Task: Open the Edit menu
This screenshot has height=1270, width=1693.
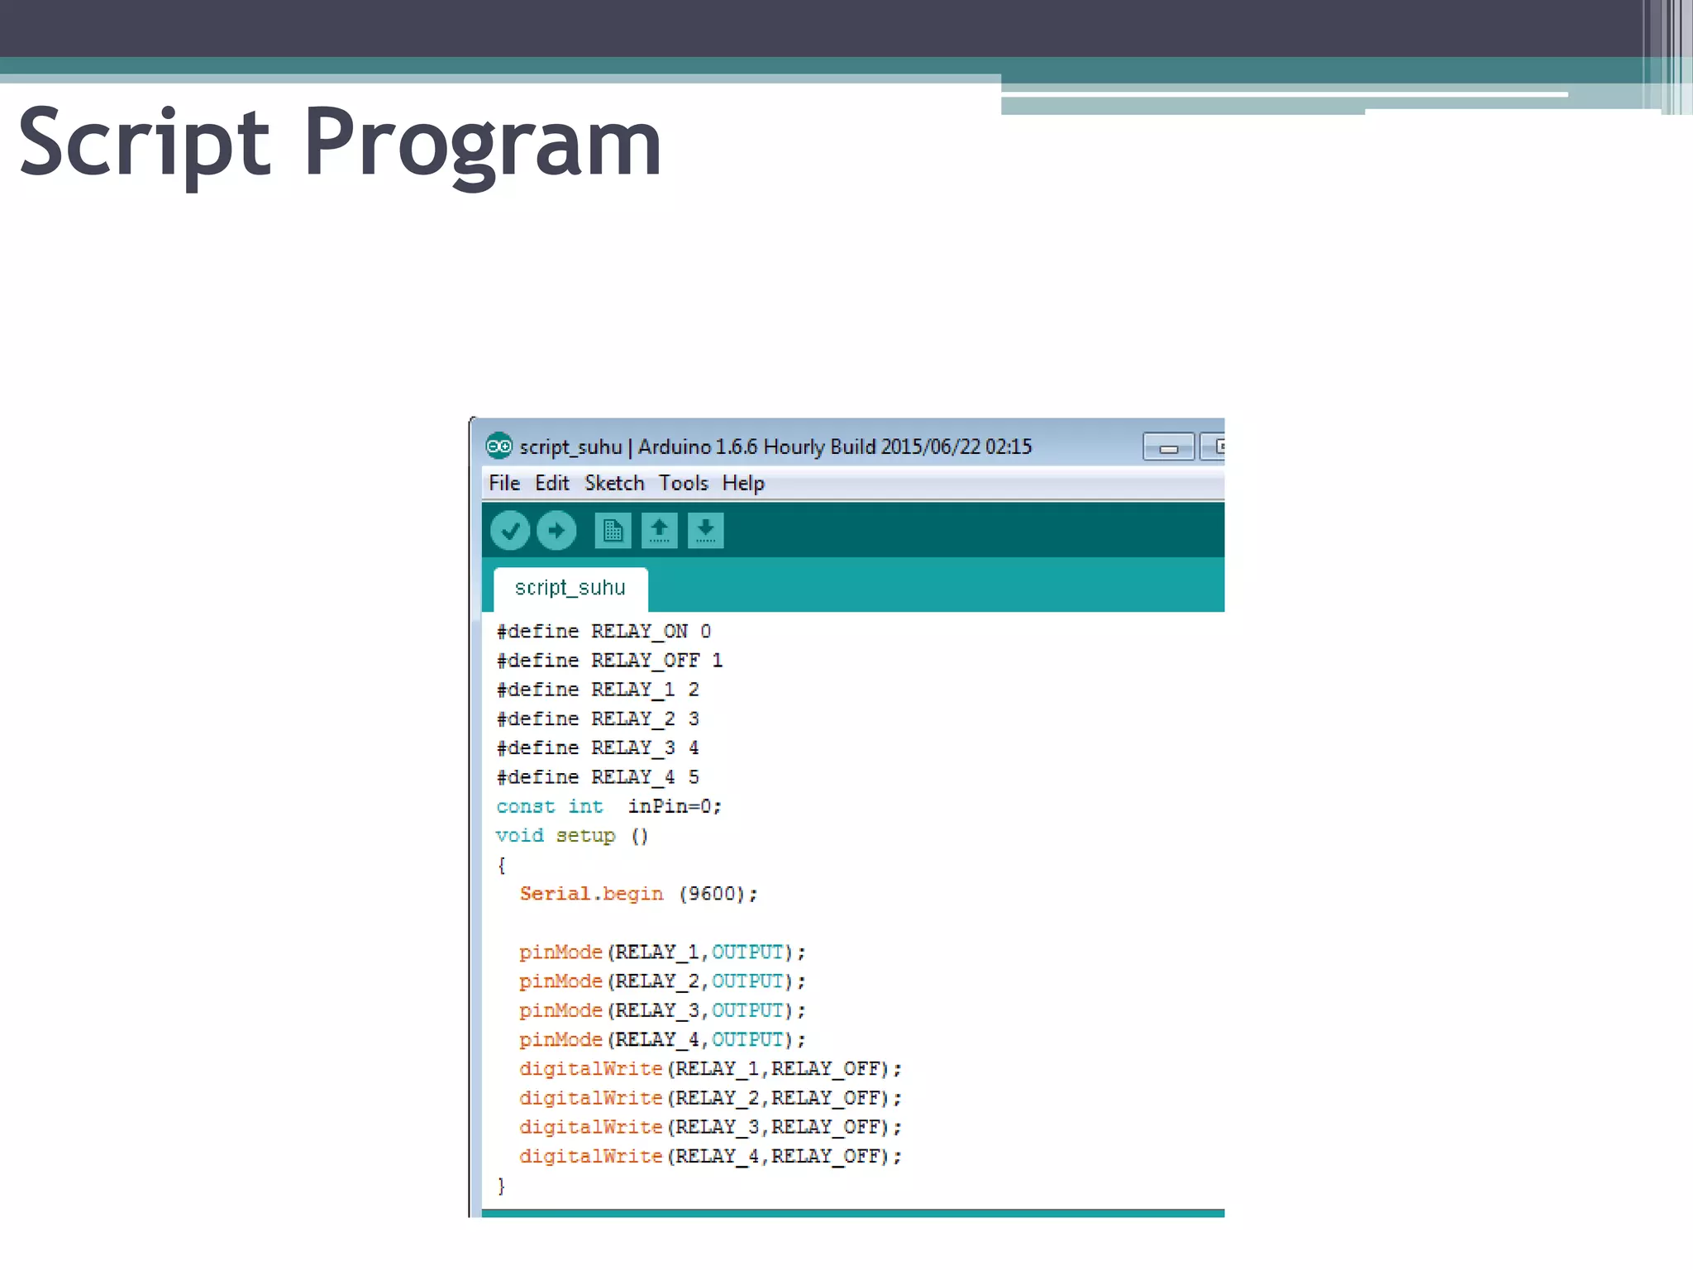Action: (551, 484)
